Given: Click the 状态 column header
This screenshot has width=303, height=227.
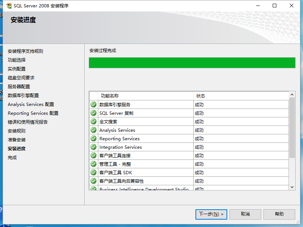Looking at the screenshot, I should click(x=241, y=96).
